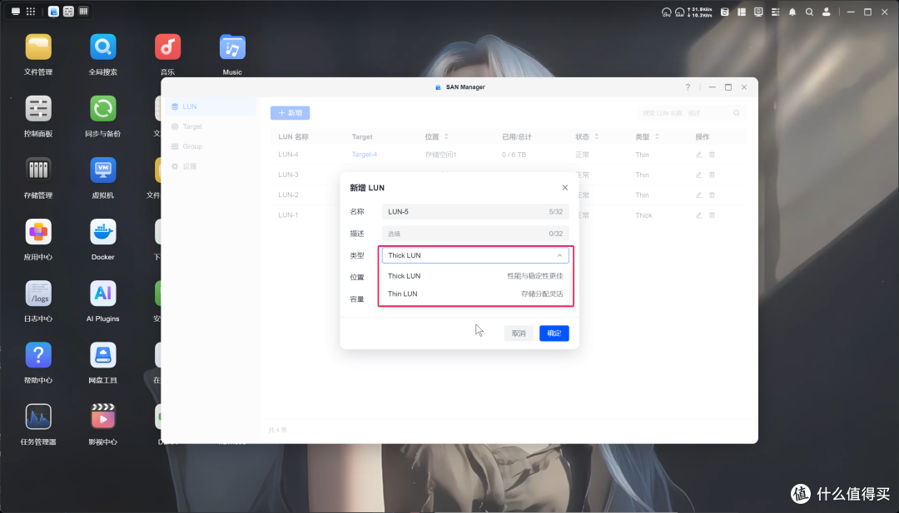Sort table by 状态 column arrows
Image resolution: width=899 pixels, height=513 pixels.
pos(596,137)
